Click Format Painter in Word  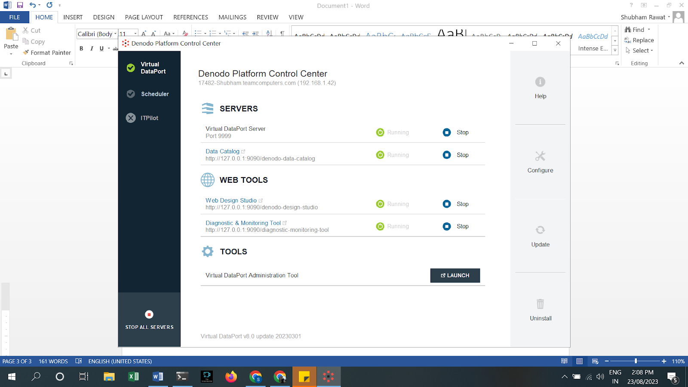(x=47, y=52)
